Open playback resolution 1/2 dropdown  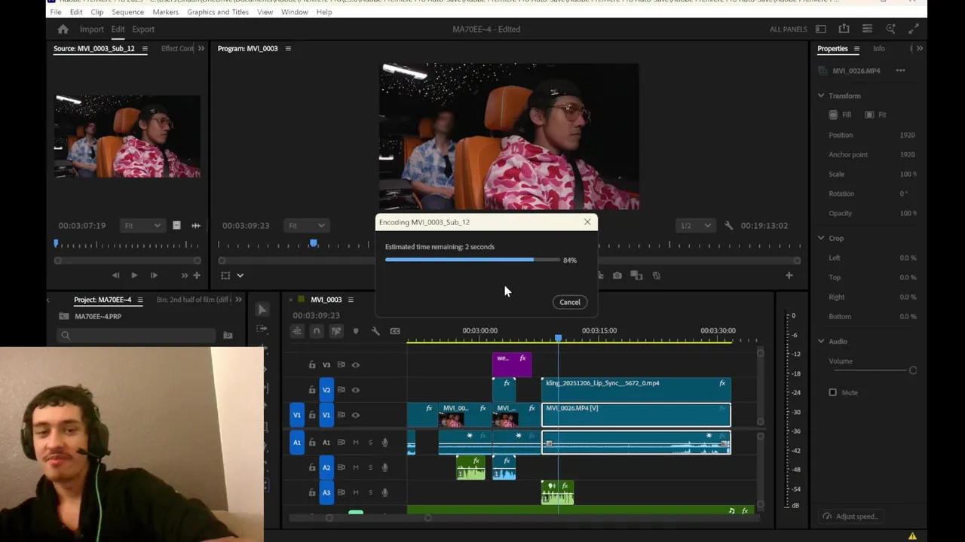(x=695, y=225)
